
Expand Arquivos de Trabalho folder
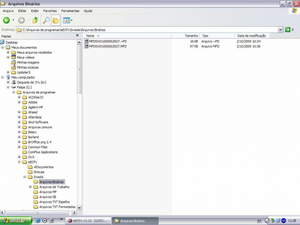(30, 187)
